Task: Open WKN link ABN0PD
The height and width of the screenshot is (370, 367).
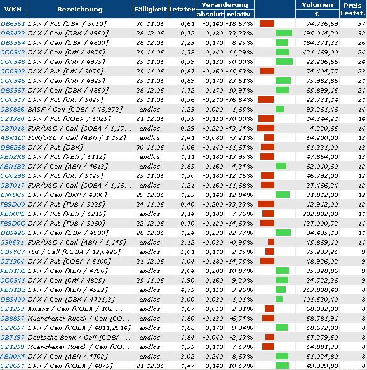Action: click(13, 214)
